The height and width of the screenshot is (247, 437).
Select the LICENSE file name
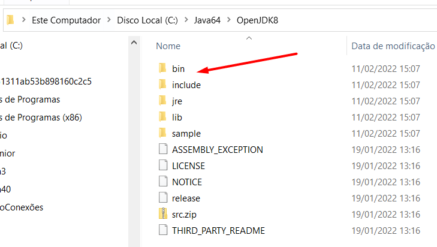click(x=188, y=166)
